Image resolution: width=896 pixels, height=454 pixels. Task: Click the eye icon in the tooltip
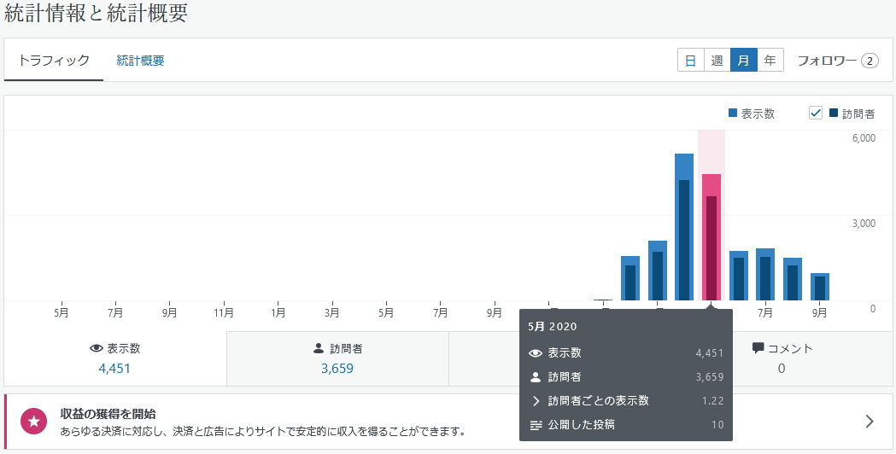(536, 353)
